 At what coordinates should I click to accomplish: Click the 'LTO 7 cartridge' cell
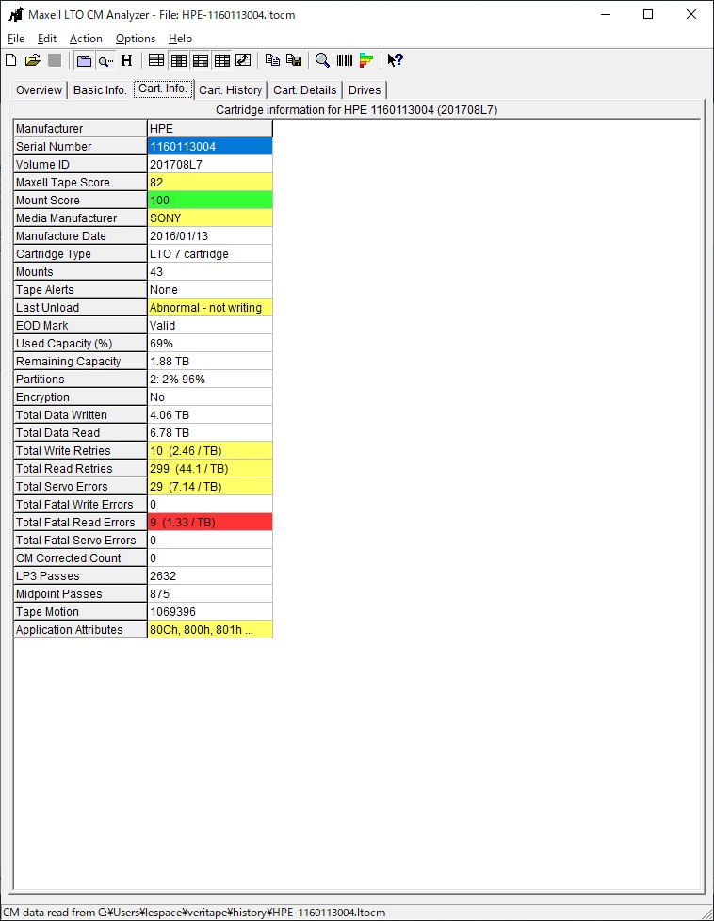click(x=210, y=253)
